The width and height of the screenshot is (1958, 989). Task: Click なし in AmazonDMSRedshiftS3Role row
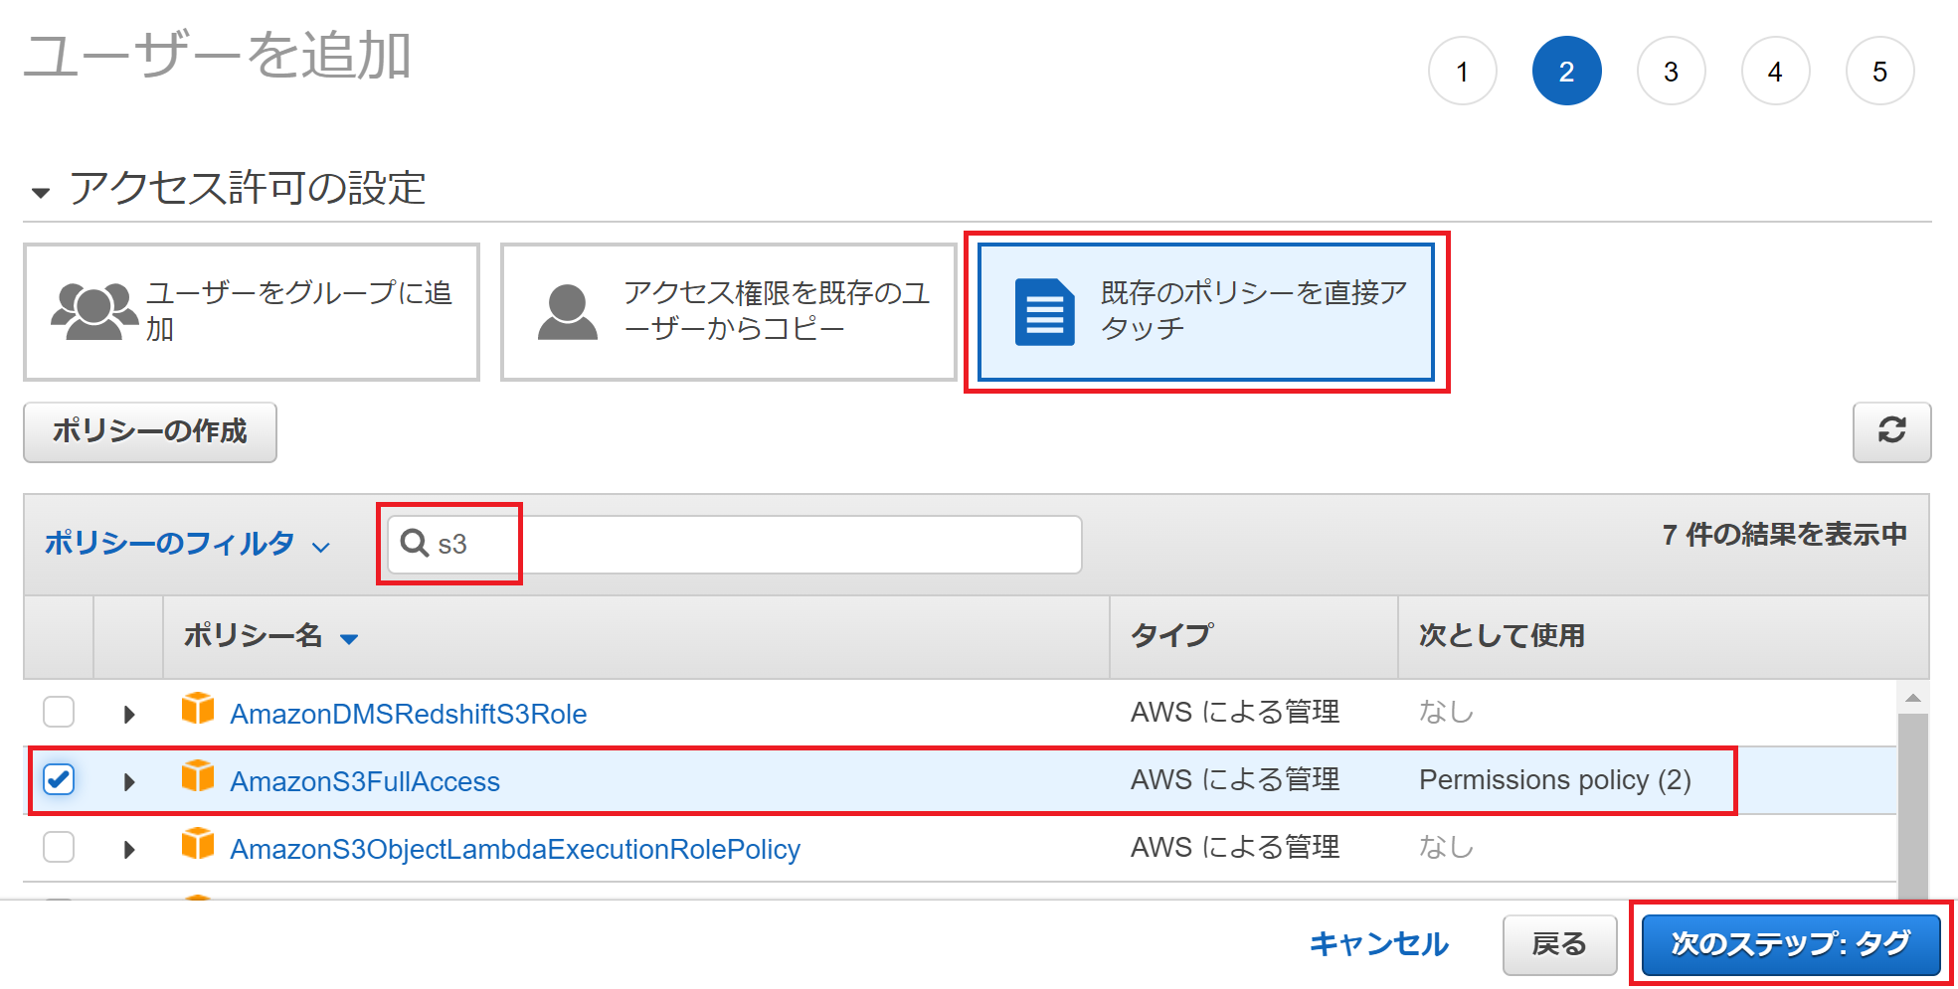coord(1446,713)
